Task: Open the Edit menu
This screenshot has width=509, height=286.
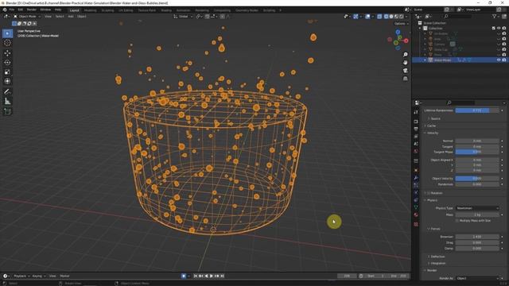Action: [x=21, y=10]
